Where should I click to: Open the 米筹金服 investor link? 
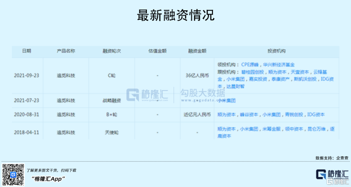[271, 129]
